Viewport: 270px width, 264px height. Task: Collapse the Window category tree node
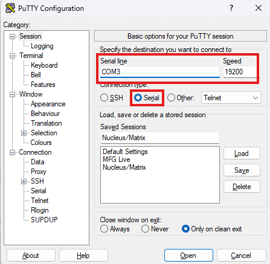[12, 94]
